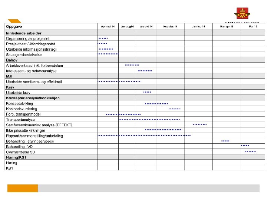Click the Utarbeide informasjonsstrategi schedule bar
The height and width of the screenshot is (200, 267).
(x=106, y=49)
